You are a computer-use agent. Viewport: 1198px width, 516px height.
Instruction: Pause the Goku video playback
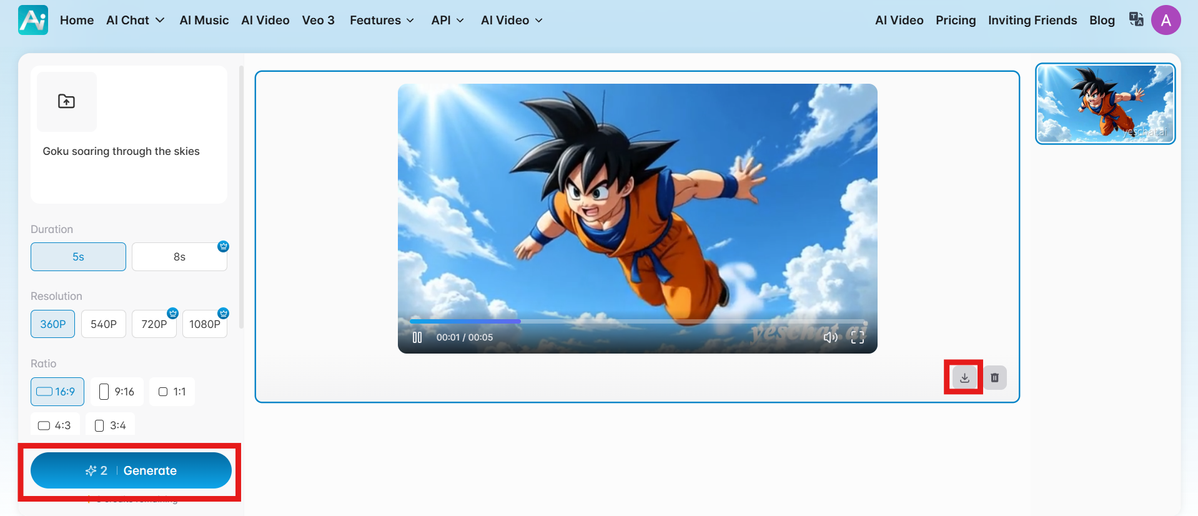point(417,337)
